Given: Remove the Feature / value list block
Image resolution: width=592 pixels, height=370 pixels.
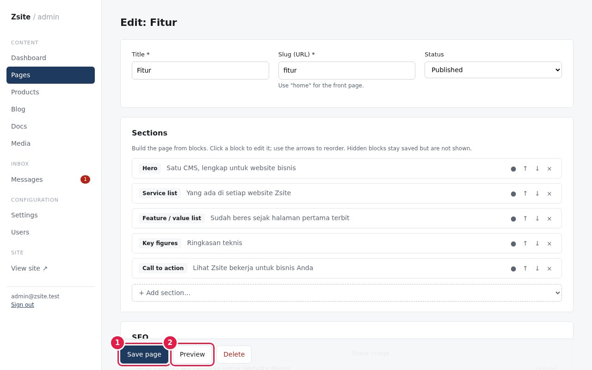Looking at the screenshot, I should tap(549, 218).
